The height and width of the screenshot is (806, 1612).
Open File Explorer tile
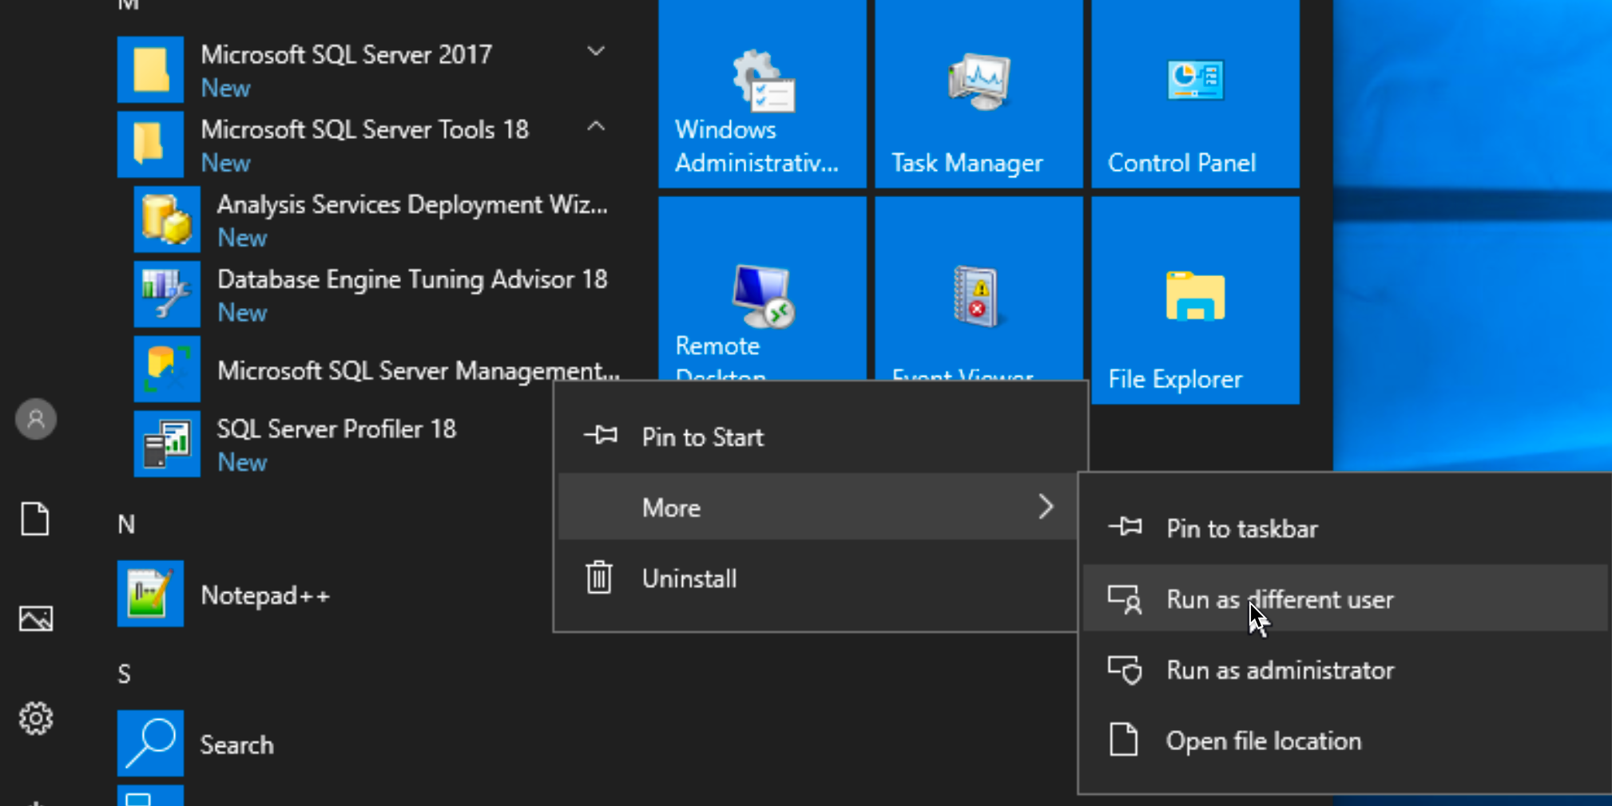click(1195, 300)
